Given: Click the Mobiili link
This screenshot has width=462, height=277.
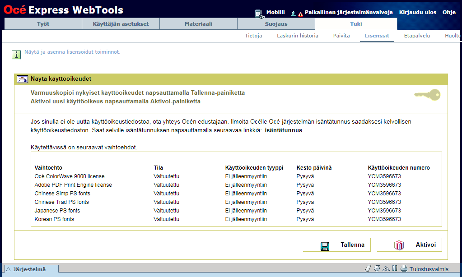Looking at the screenshot, I should click(x=275, y=12).
